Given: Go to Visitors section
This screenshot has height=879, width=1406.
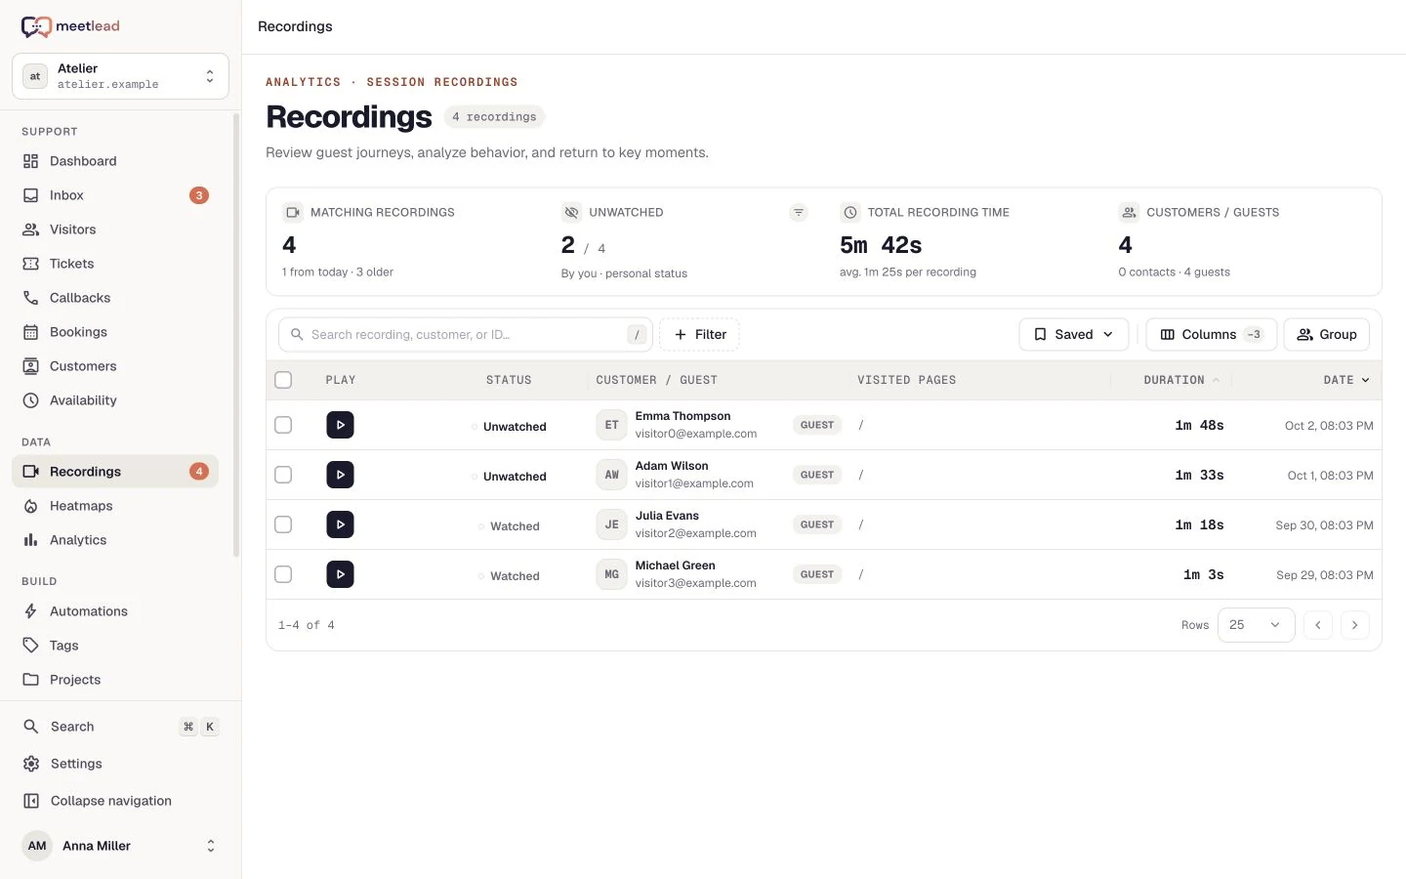Looking at the screenshot, I should (115, 230).
